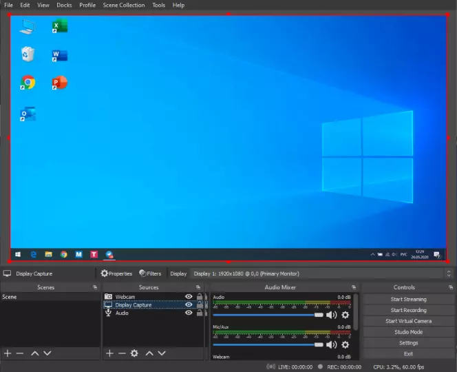Screen dimensions: 457x372
Task: Toggle visibility of Display Capture source
Action: [x=189, y=304]
